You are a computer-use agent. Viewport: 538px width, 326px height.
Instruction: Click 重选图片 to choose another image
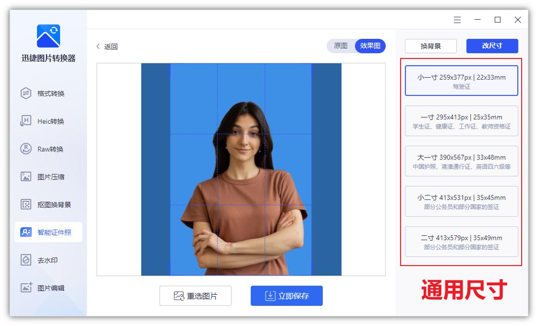tap(195, 296)
